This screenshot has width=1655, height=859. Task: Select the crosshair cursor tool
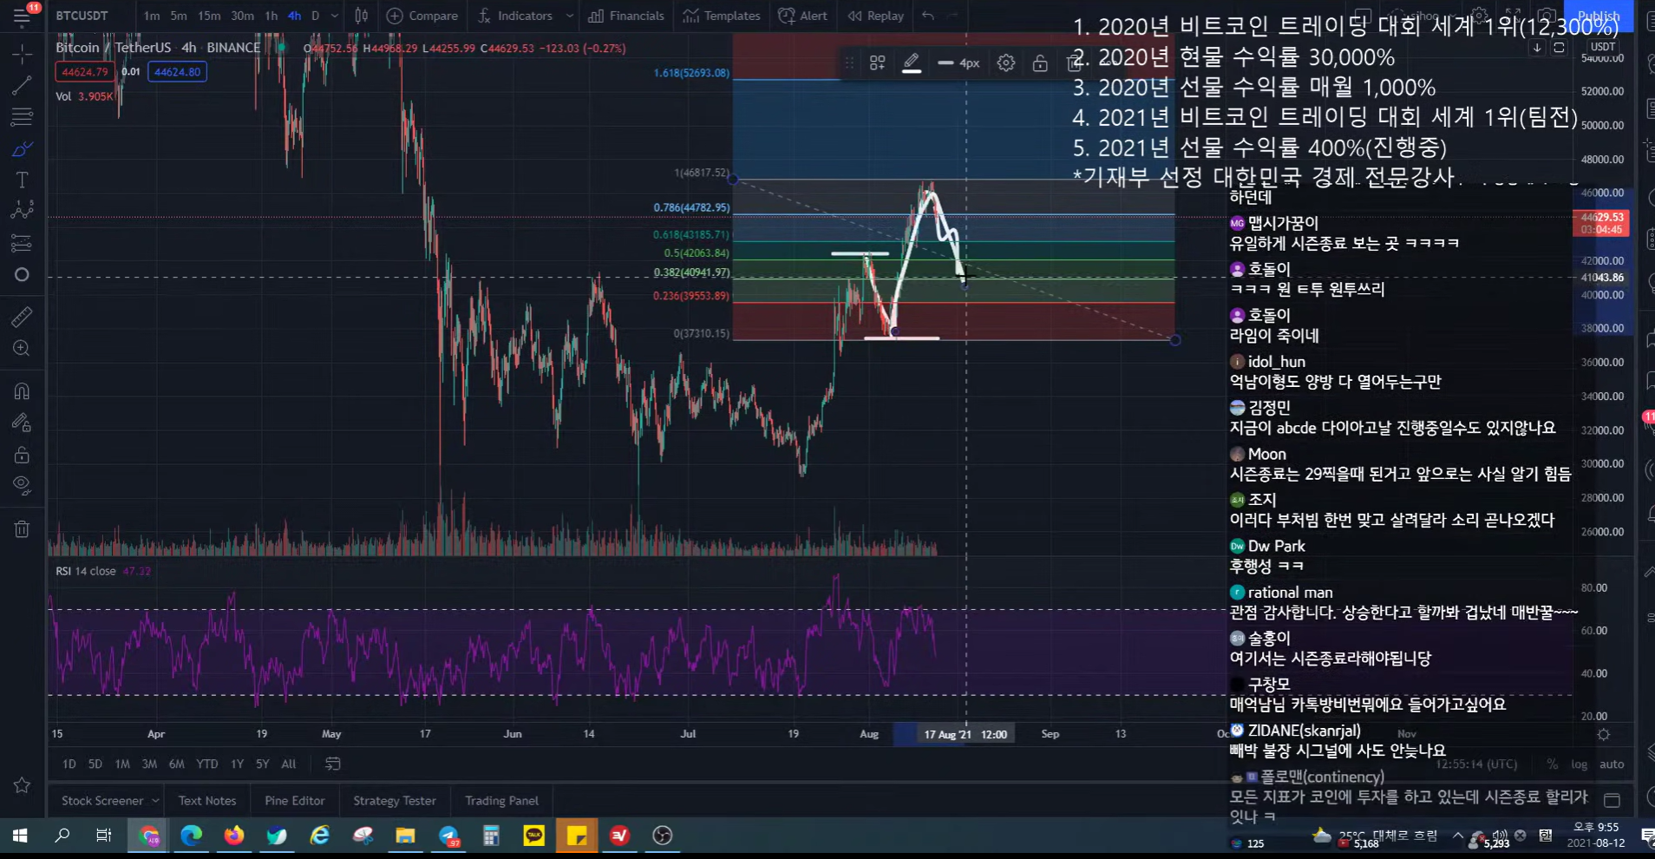click(x=22, y=54)
